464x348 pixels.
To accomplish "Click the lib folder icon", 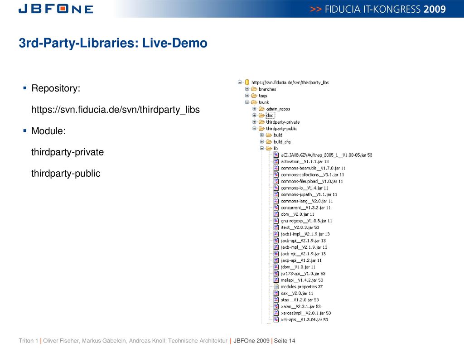I will click(x=269, y=148).
